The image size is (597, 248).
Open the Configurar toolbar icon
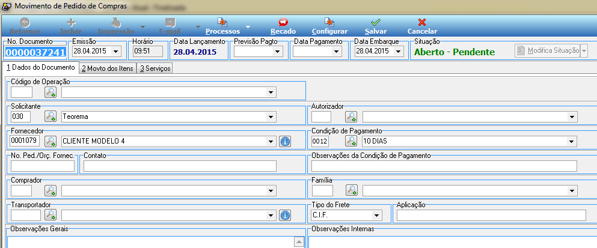point(329,22)
